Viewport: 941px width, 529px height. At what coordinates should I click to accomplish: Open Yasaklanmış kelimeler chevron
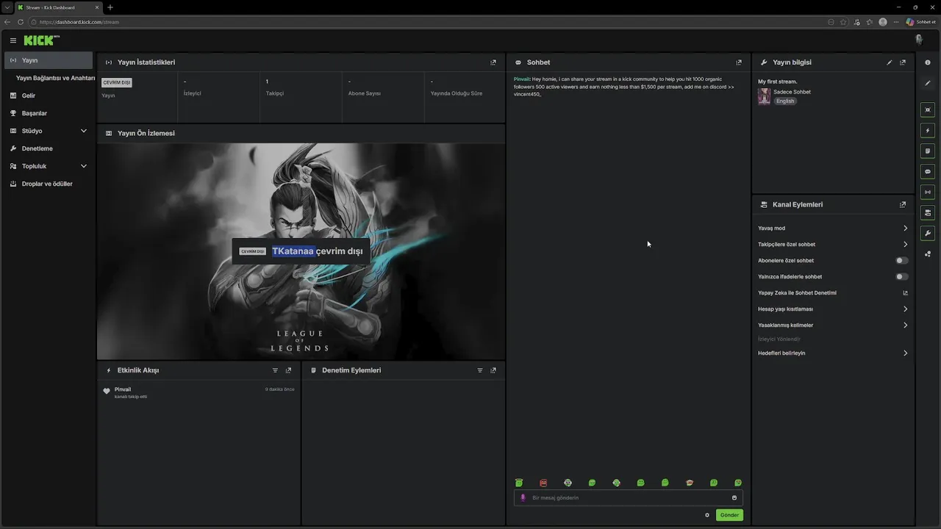point(905,325)
